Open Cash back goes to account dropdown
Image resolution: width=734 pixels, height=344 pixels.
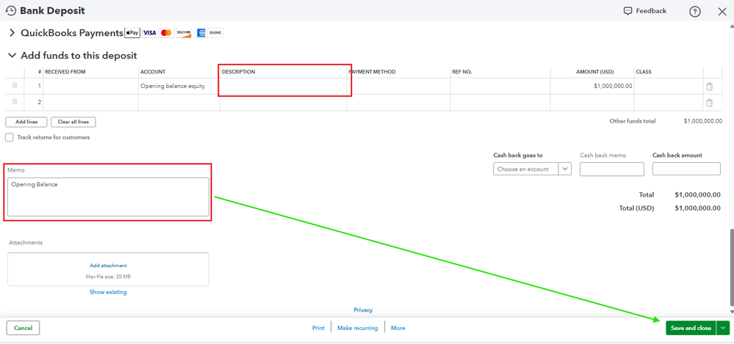click(532, 169)
